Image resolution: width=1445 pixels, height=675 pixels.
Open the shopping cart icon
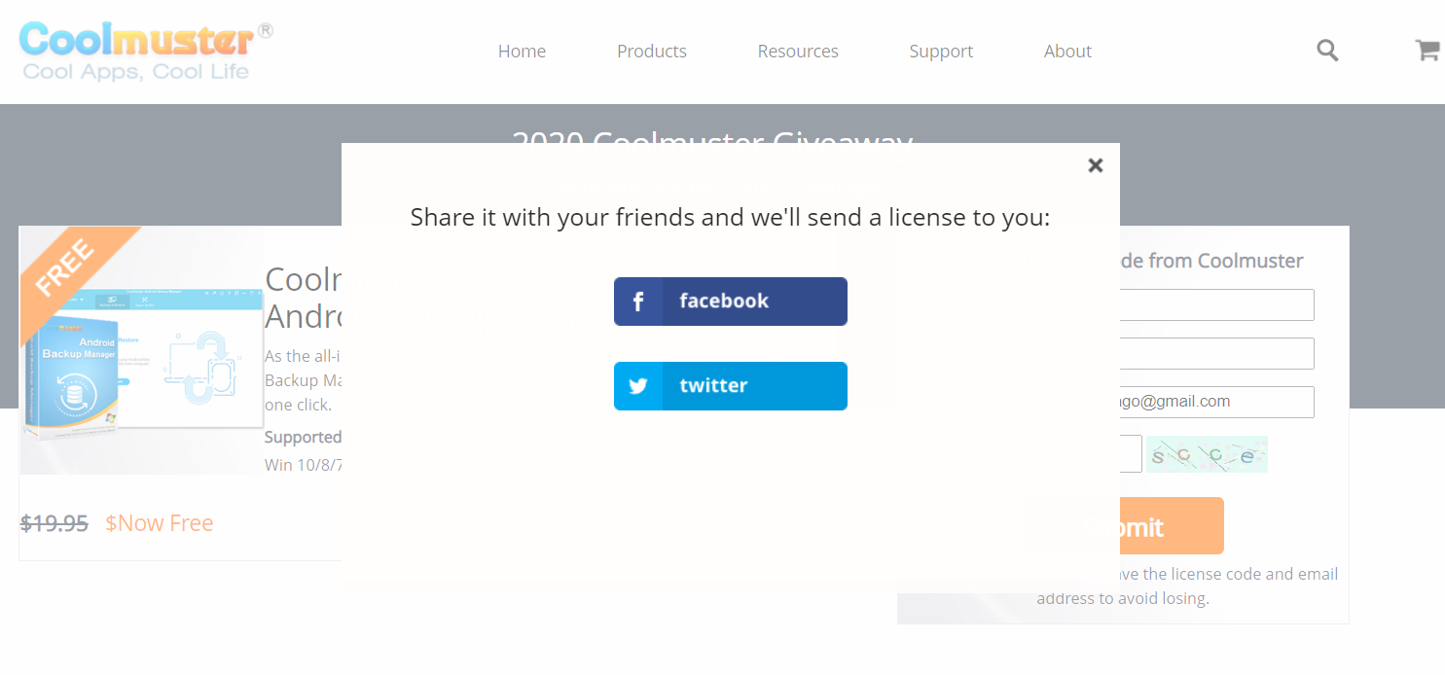point(1427,51)
